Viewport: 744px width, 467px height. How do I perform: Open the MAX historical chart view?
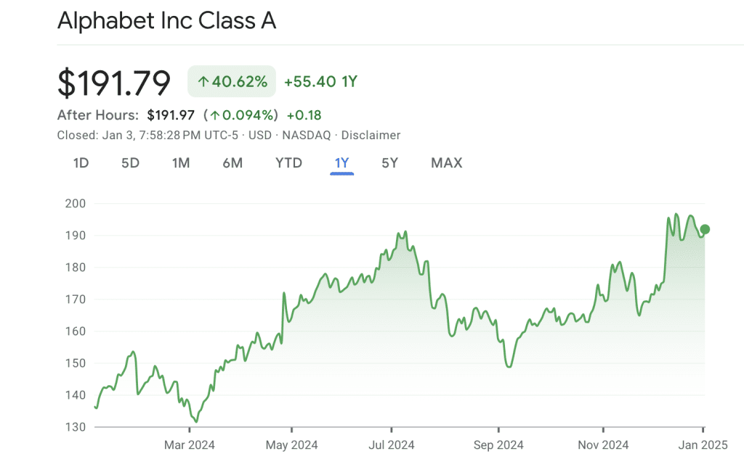click(445, 163)
